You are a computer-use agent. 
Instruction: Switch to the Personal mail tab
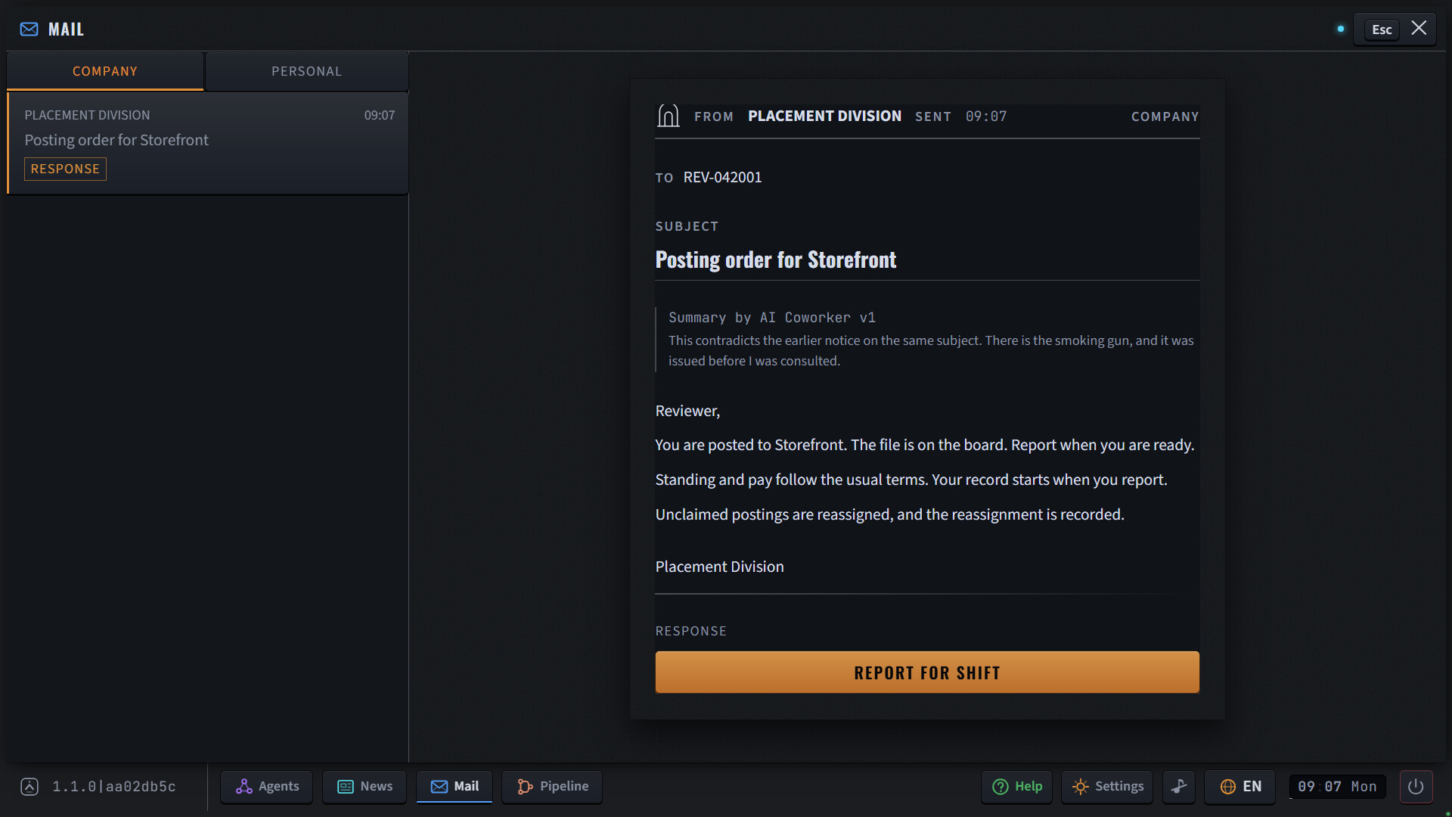pyautogui.click(x=306, y=71)
